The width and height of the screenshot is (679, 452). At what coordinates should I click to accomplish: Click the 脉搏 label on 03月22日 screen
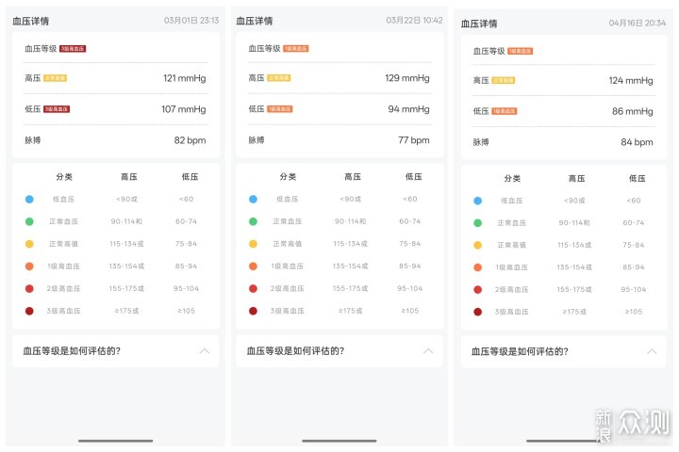257,140
